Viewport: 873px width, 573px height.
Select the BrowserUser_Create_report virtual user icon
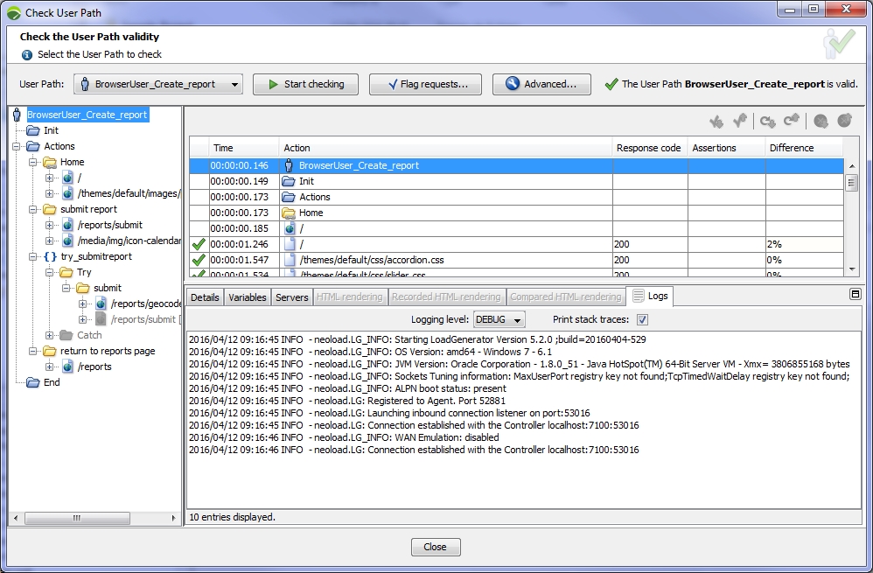tap(17, 114)
